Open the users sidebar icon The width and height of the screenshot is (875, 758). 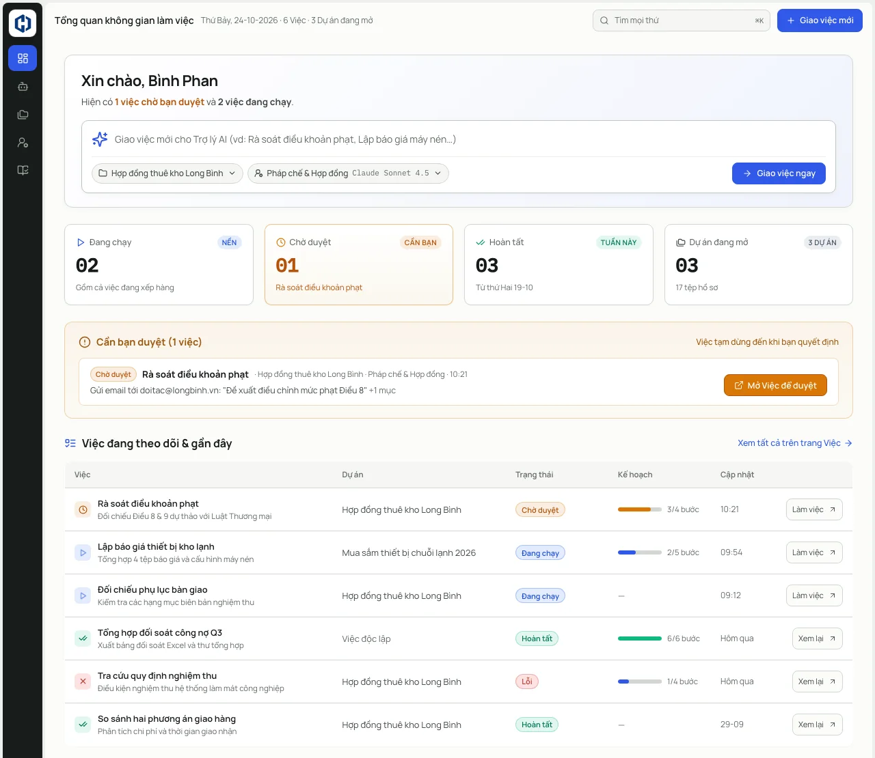[23, 143]
